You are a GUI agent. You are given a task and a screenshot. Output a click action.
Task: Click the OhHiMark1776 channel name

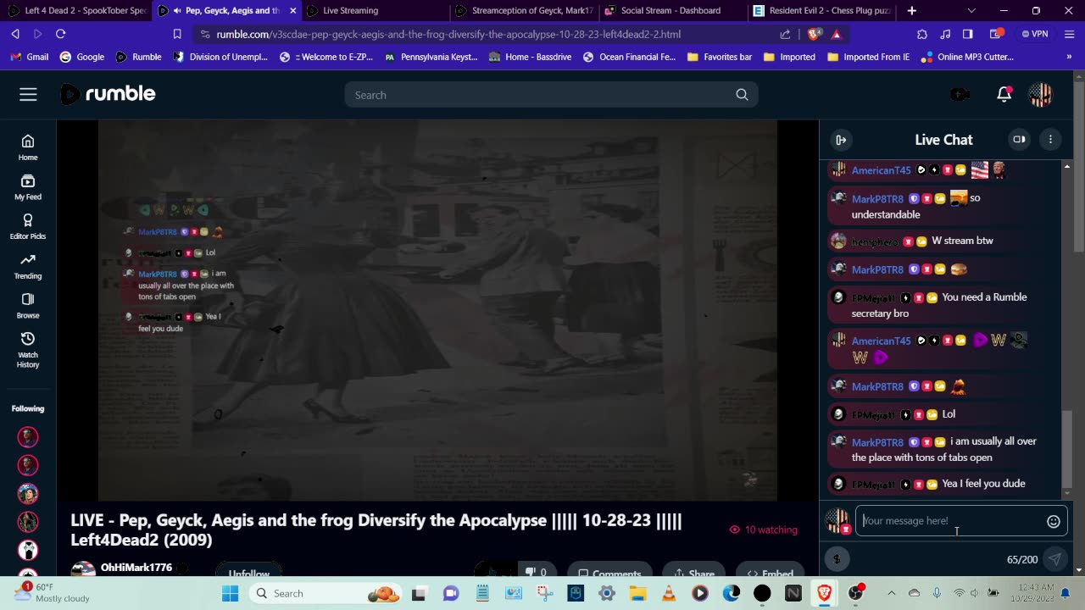136,568
